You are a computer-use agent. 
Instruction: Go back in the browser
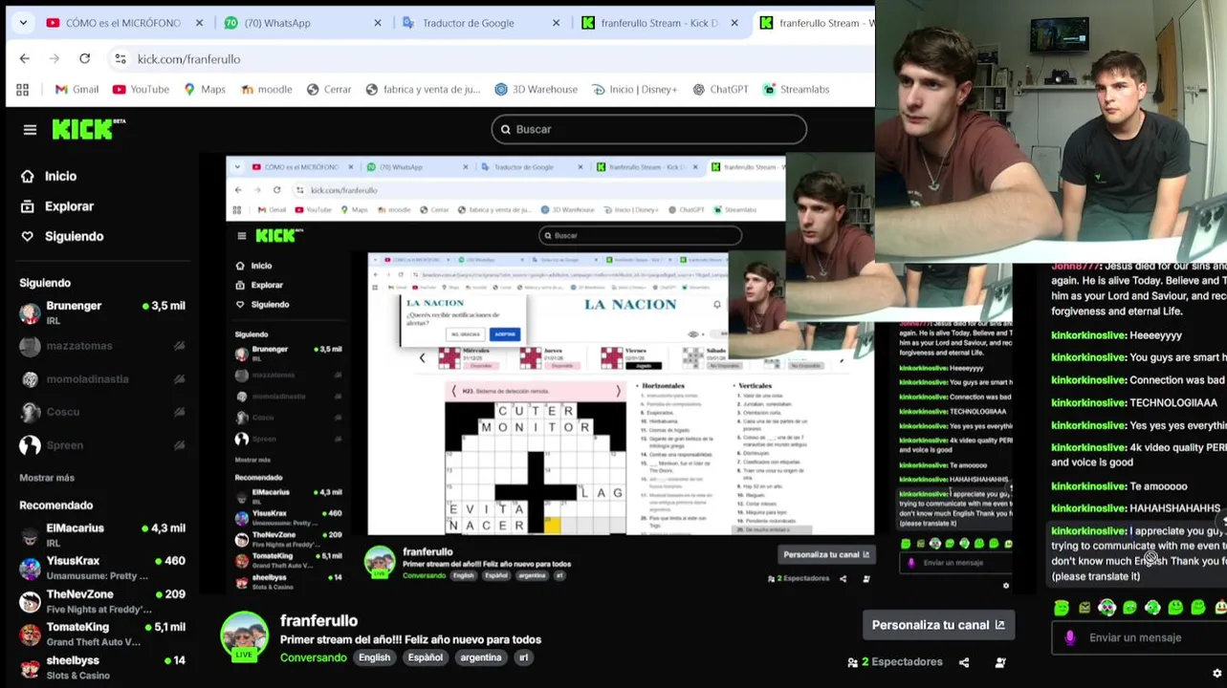[25, 58]
